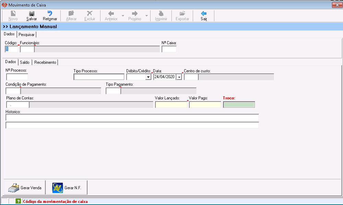Click the green Troco field
The height and width of the screenshot is (205, 343).
click(x=239, y=105)
